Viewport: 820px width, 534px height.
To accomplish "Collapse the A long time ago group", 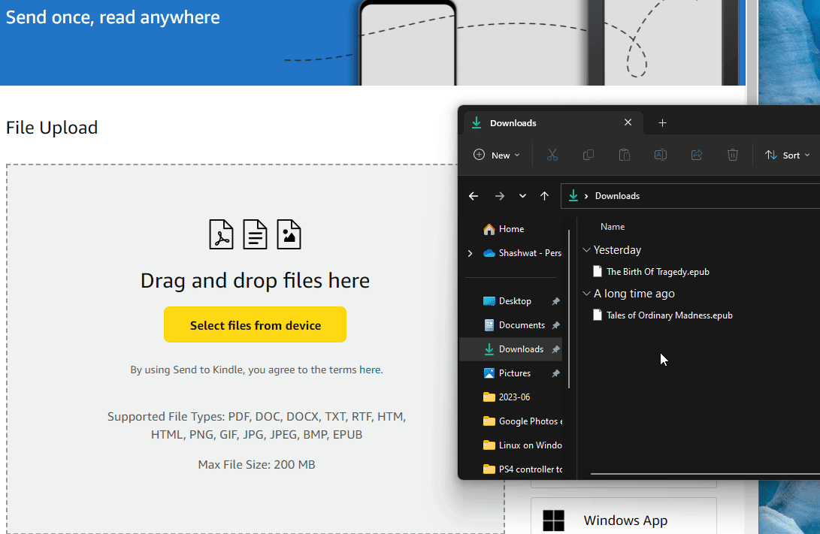I will point(587,294).
